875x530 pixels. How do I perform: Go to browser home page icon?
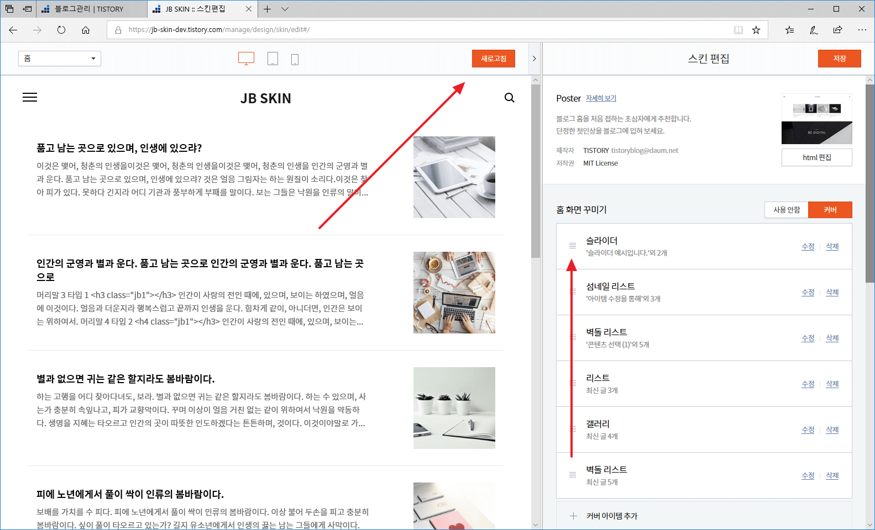86,30
